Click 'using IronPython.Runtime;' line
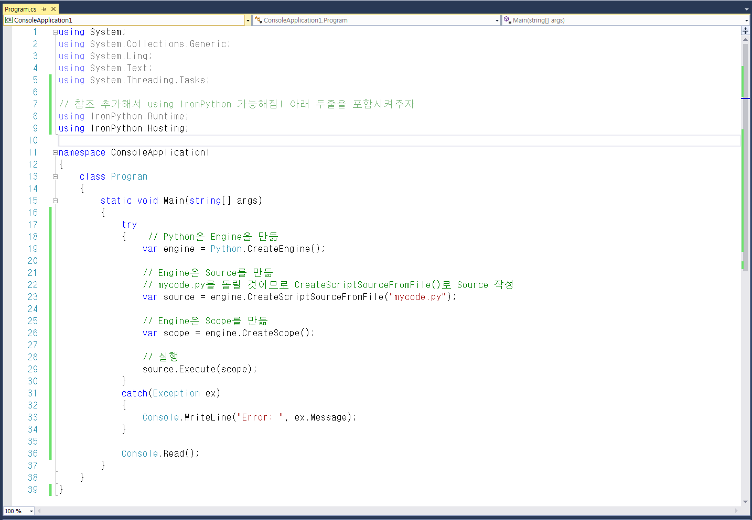The width and height of the screenshot is (752, 520). coord(124,116)
